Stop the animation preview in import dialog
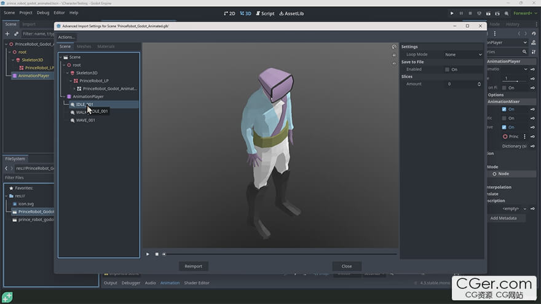This screenshot has width=541, height=304. point(157,254)
